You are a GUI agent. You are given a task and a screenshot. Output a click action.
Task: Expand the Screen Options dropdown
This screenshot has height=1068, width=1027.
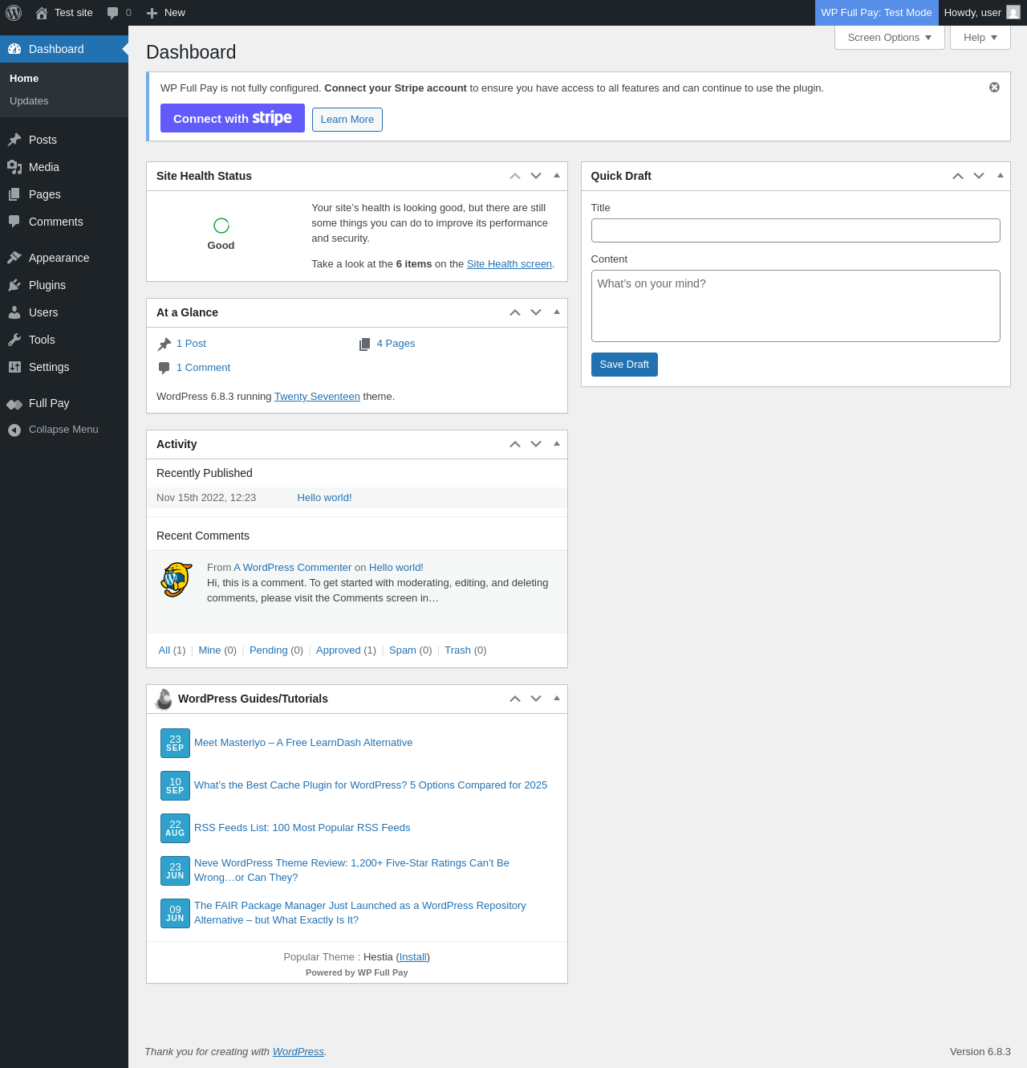click(x=890, y=38)
